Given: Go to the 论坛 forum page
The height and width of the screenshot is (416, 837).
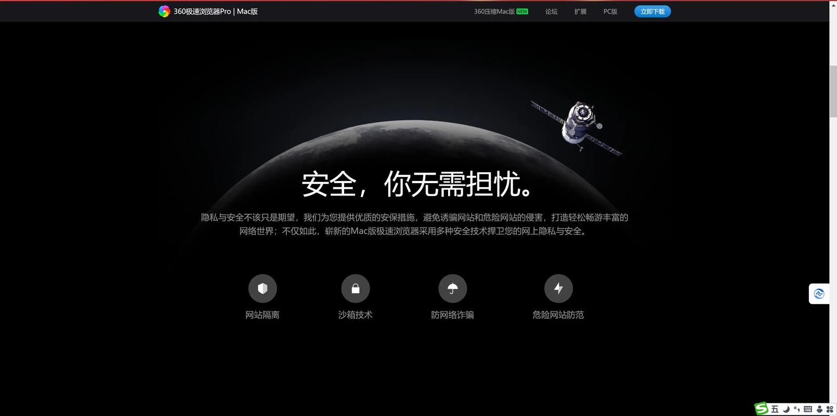Looking at the screenshot, I should 551,11.
